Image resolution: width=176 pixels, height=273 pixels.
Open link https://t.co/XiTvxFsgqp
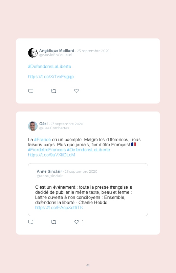[51, 77]
